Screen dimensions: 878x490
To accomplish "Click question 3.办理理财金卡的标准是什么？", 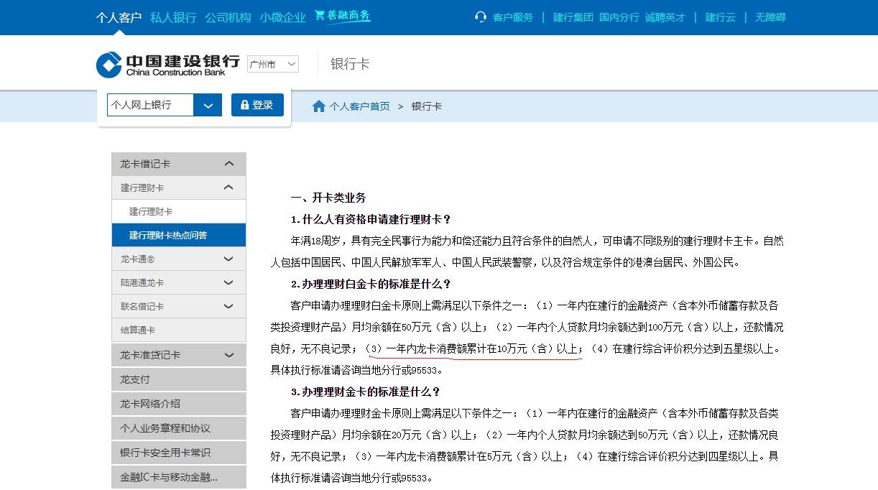I will tap(365, 392).
